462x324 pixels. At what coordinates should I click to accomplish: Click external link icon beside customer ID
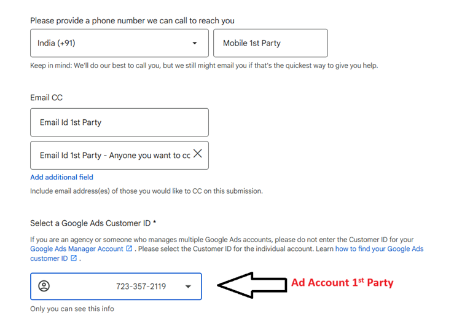[x=74, y=258]
